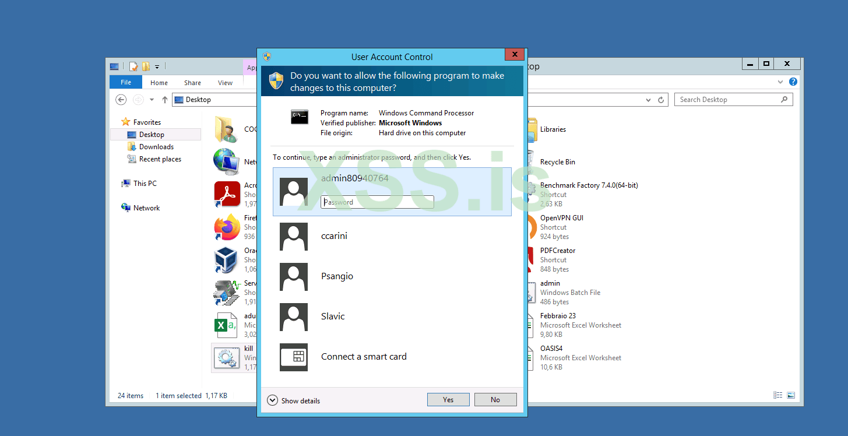Screen dimensions: 848x436
Task: Switch to large icons view in the status bar
Action: click(791, 395)
